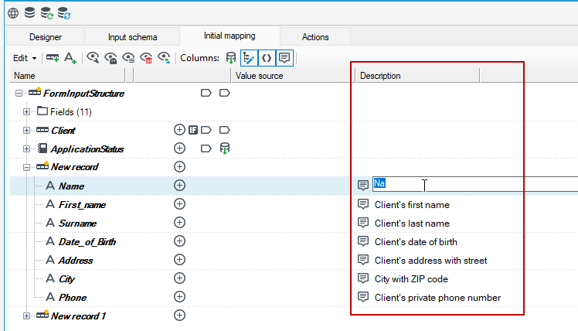Viewport: 578px width, 331px height.
Task: Click database icon with green refresh arrow
Action: tap(47, 13)
